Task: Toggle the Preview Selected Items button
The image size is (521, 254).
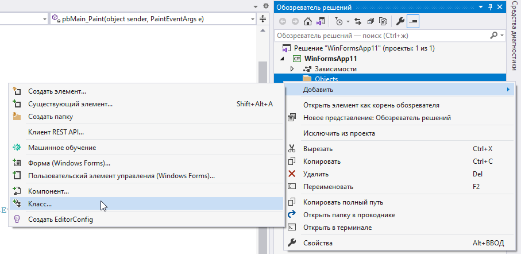Action: 413,21
